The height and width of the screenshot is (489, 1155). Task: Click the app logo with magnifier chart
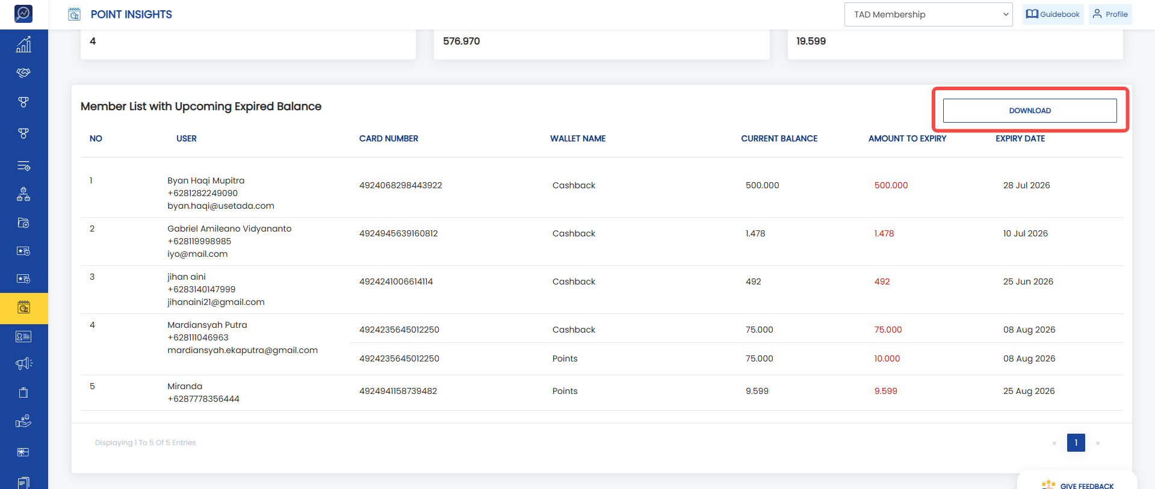23,13
